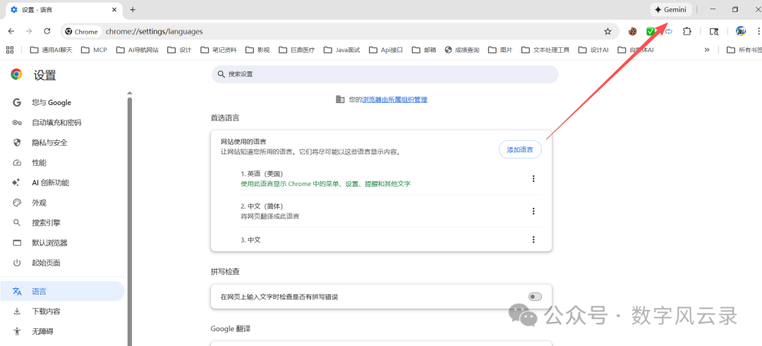
Task: Click the organization building icon
Action: point(340,99)
